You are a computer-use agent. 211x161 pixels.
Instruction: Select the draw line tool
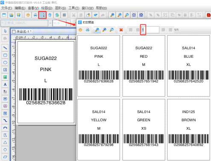[5, 48]
